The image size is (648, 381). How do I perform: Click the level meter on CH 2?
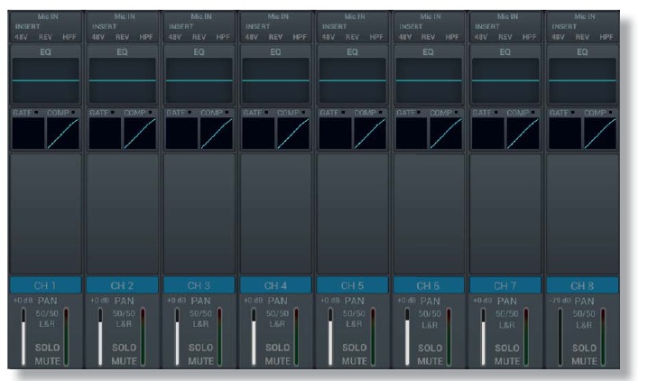pos(143,337)
